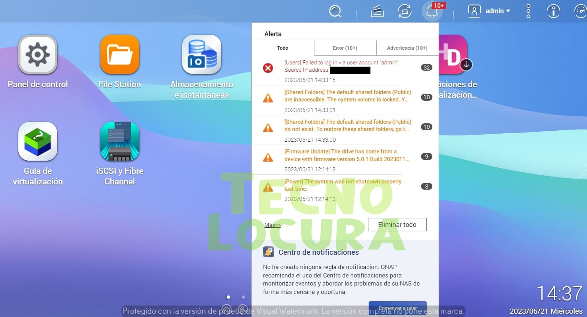Click the red error icon of login alert
The width and height of the screenshot is (587, 317).
pos(268,68)
